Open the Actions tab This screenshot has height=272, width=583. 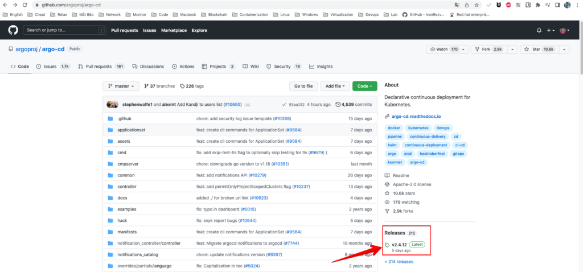[x=183, y=67]
